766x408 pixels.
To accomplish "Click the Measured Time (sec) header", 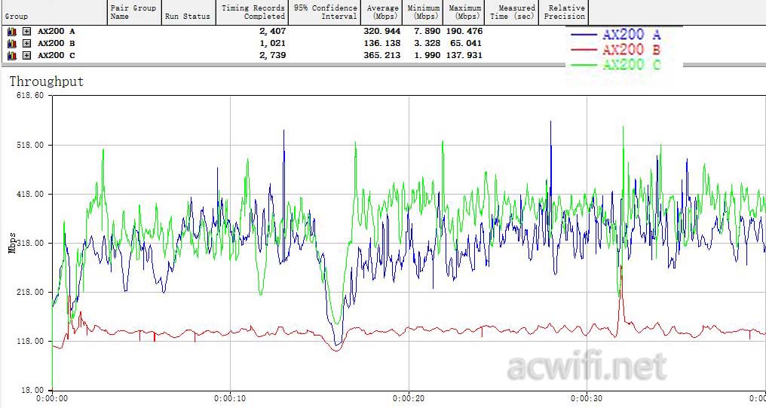I will [x=511, y=12].
